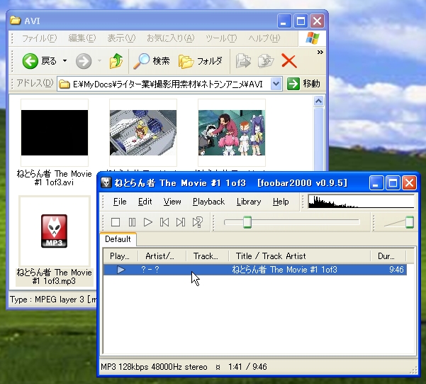Image resolution: width=426 pixels, height=384 pixels.
Task: Open the 編集(E) menu in Explorer
Action: [82, 38]
